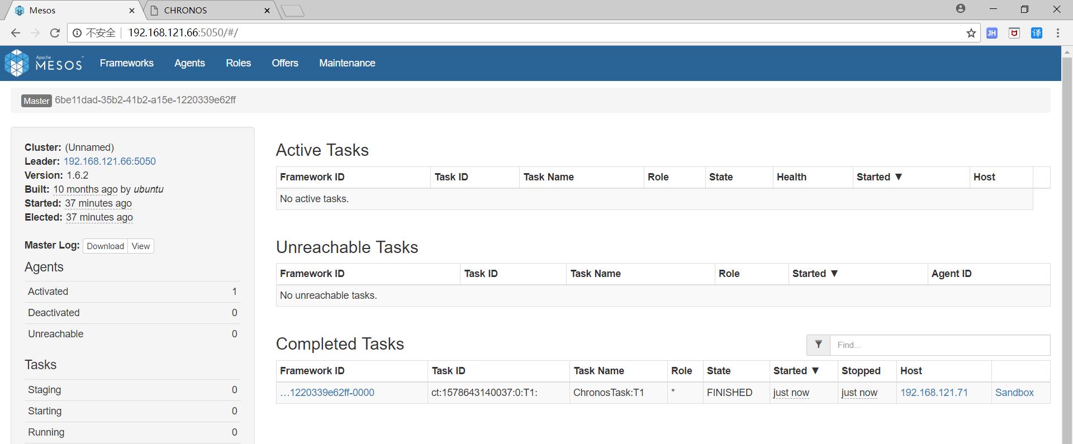Click the scrollbar up arrow

coord(1067,52)
